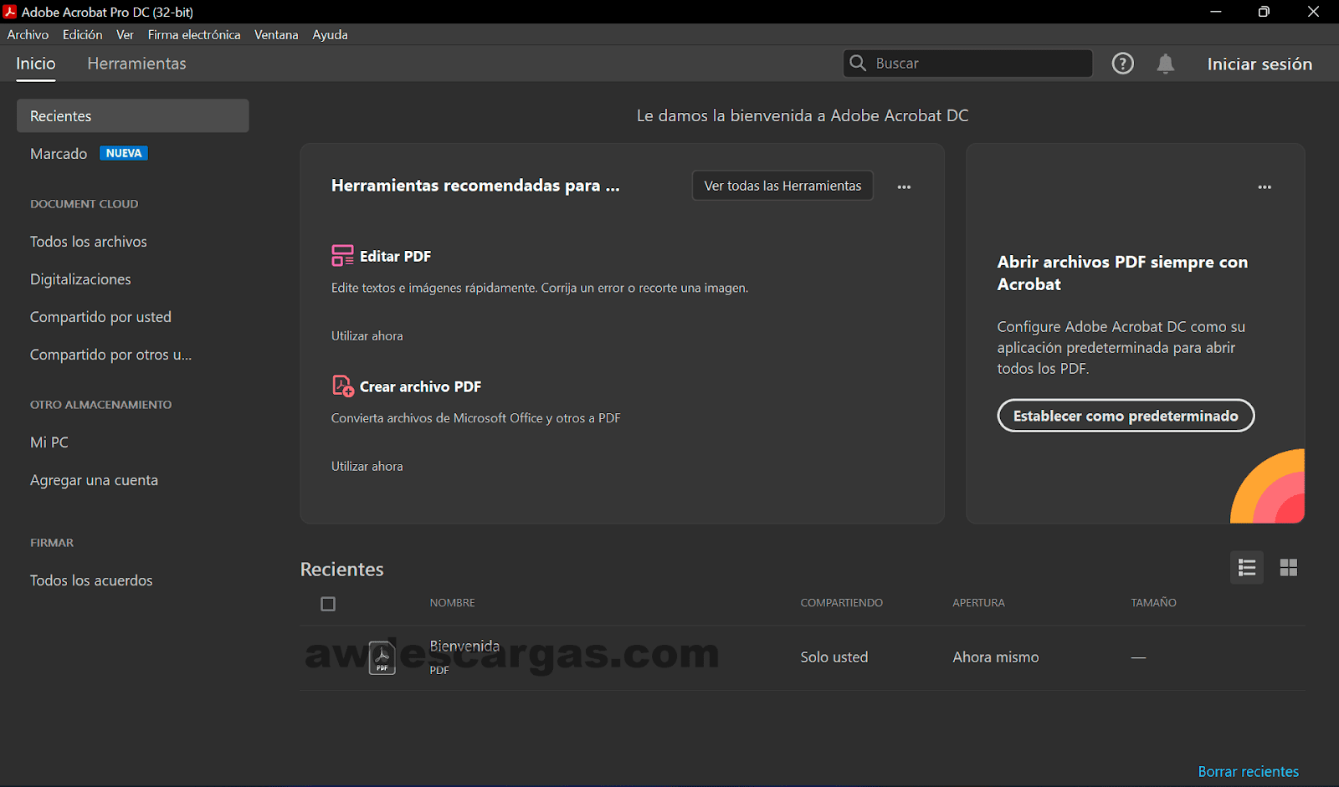Open the Ayuda menu

(330, 34)
